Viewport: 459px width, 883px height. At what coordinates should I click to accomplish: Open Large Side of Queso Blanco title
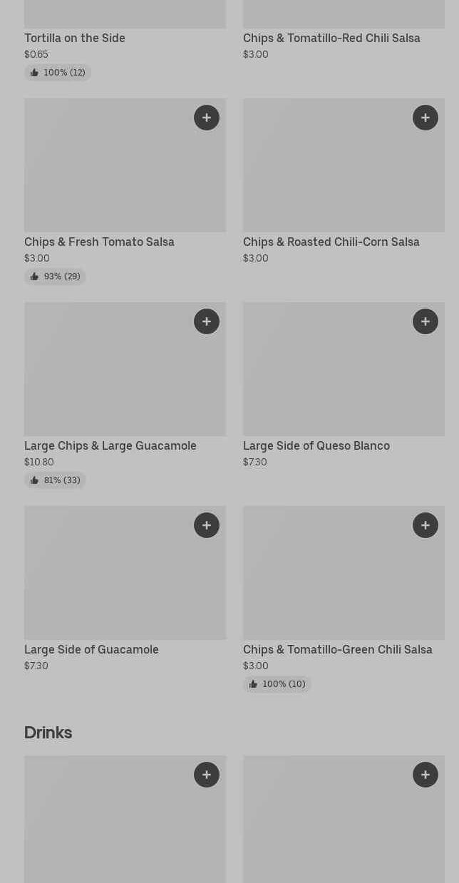pyautogui.click(x=316, y=445)
